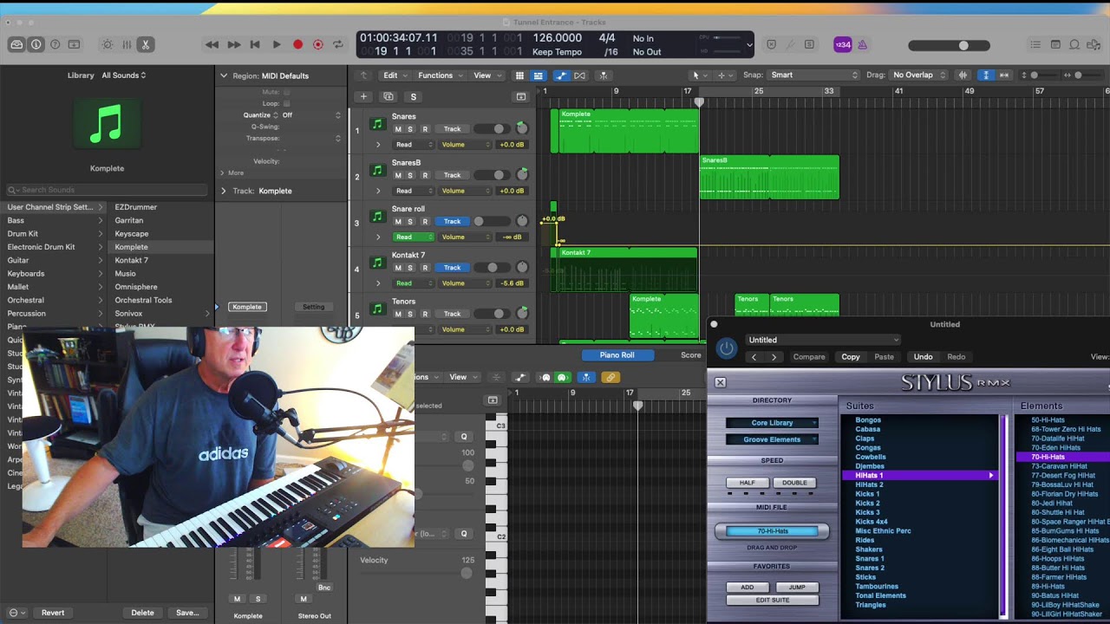Start playback with the Play button
Screen dimensions: 1110x624
(277, 44)
